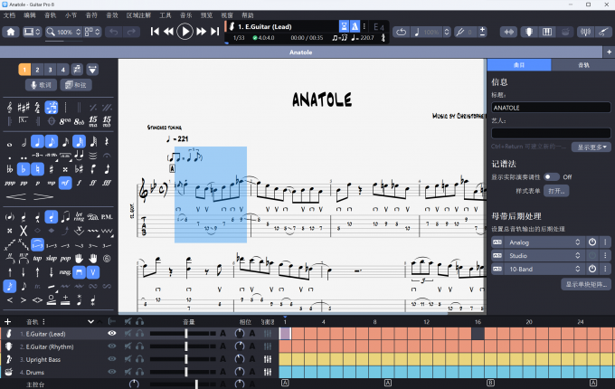
Task: Toggle the concert pitch display switch
Action: [551, 176]
